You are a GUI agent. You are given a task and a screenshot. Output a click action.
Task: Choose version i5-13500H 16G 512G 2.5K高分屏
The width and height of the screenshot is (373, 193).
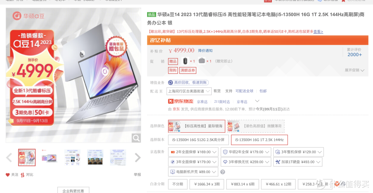pos(198,140)
